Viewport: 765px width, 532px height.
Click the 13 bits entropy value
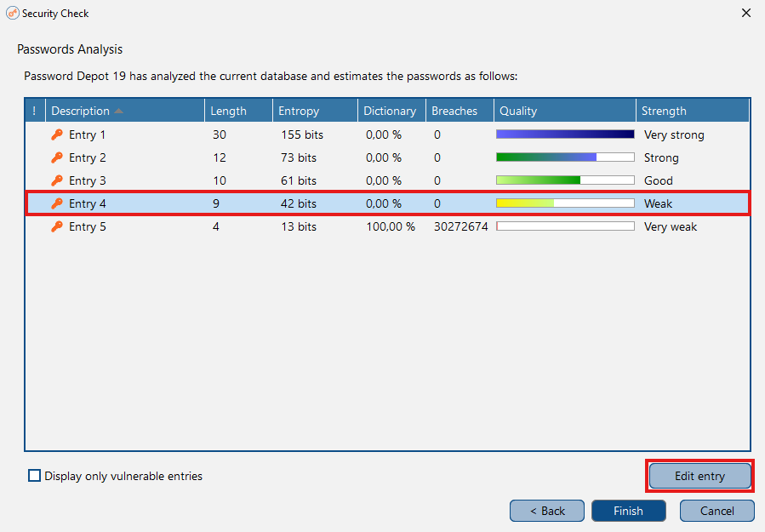coord(299,226)
